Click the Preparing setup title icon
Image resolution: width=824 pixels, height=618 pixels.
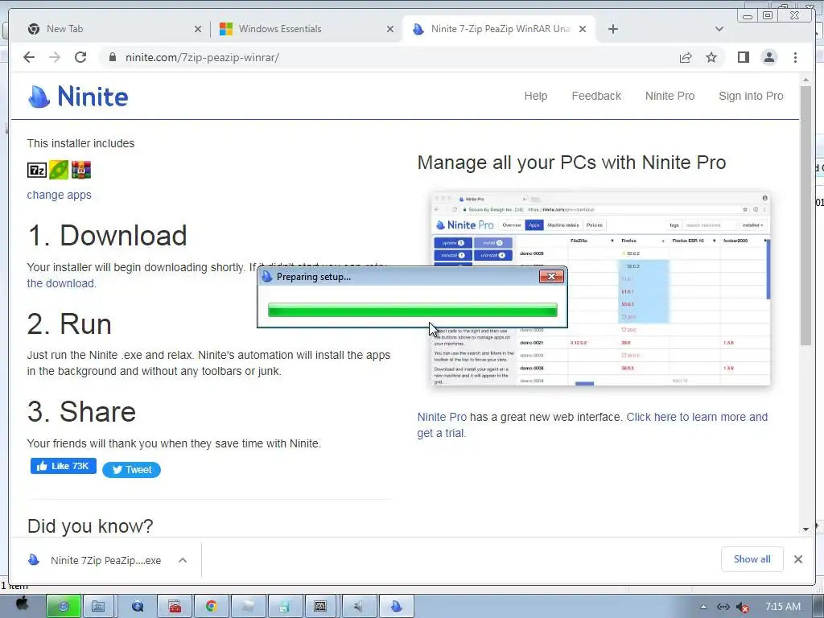click(267, 277)
